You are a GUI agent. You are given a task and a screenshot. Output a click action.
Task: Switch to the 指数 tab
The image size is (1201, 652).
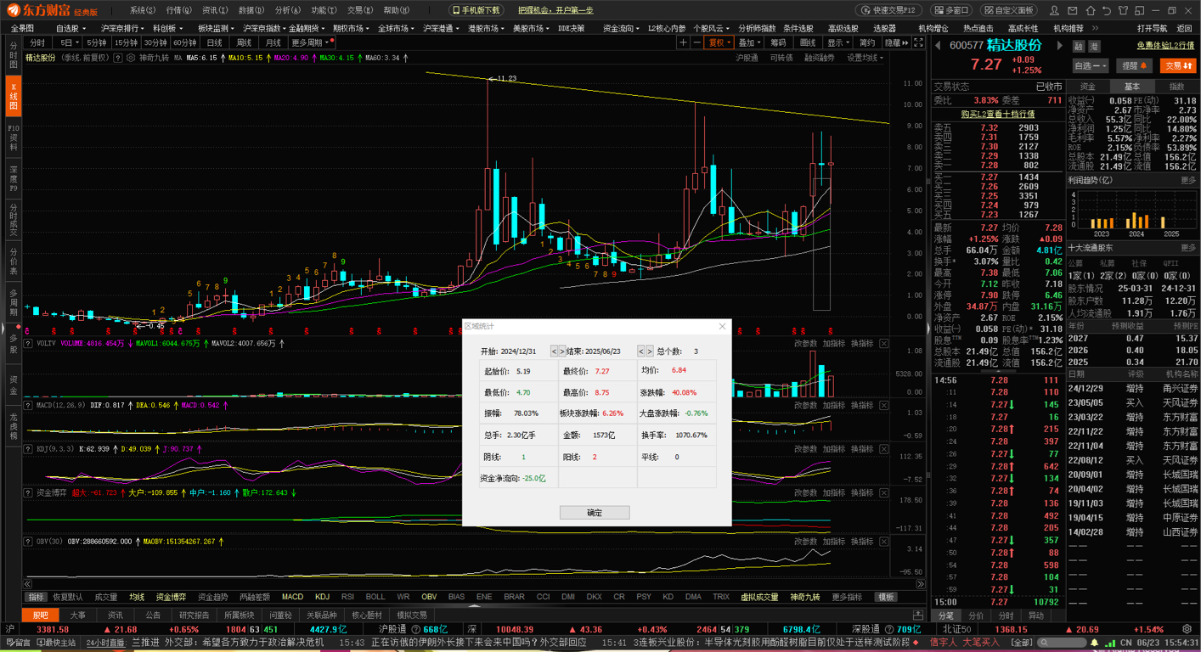click(1176, 87)
